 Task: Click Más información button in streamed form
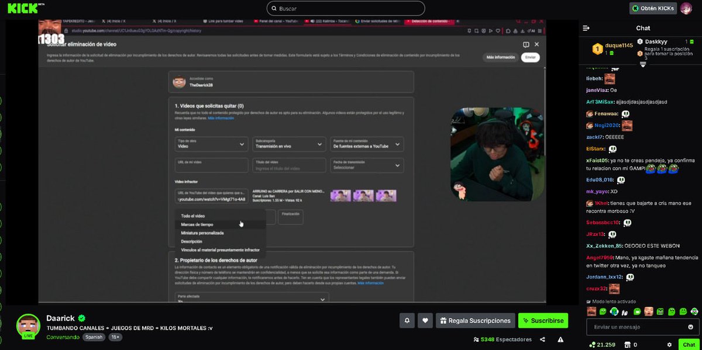[501, 57]
